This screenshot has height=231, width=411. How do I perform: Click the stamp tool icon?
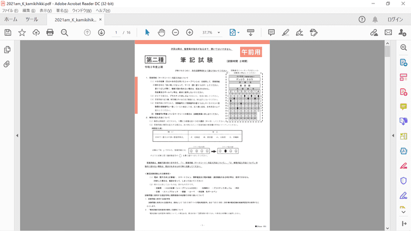point(313,33)
